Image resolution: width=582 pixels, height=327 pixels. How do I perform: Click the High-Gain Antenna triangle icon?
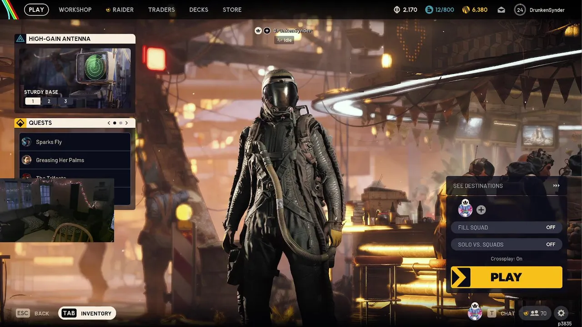[x=20, y=39]
